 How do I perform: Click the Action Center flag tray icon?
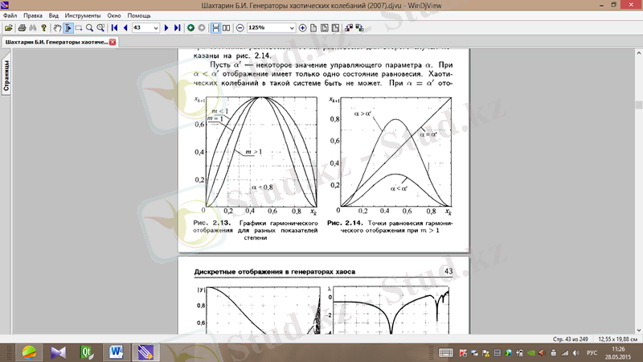click(485, 353)
